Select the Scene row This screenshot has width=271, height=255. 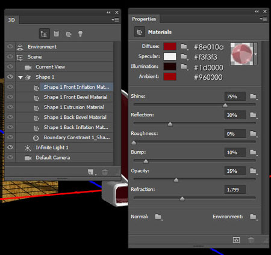point(64,57)
